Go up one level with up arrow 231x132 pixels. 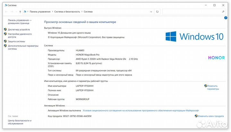20,12
